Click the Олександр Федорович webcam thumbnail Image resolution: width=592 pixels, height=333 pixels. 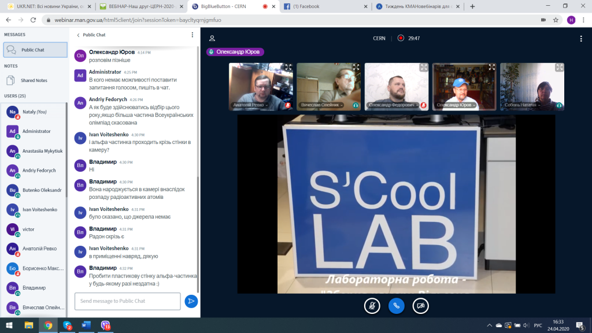point(396,87)
